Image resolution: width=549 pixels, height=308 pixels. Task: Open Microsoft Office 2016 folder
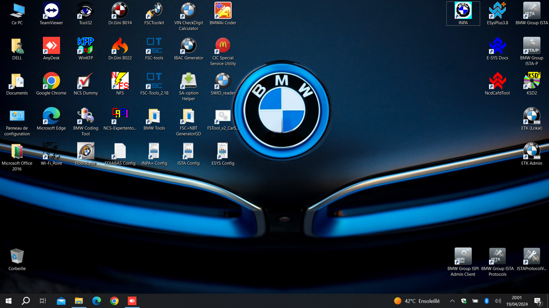point(17,157)
